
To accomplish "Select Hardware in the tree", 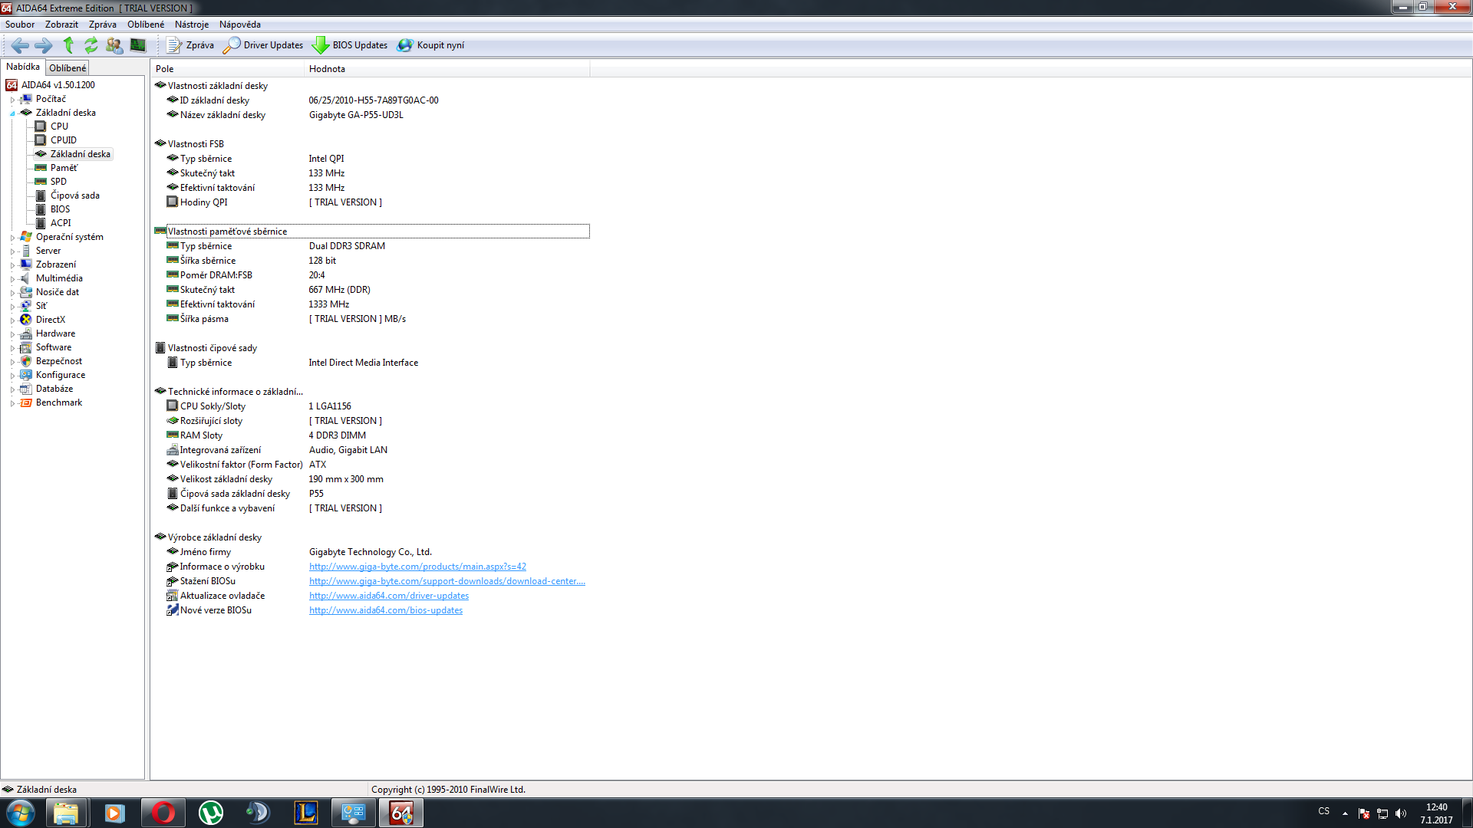I will 55,333.
